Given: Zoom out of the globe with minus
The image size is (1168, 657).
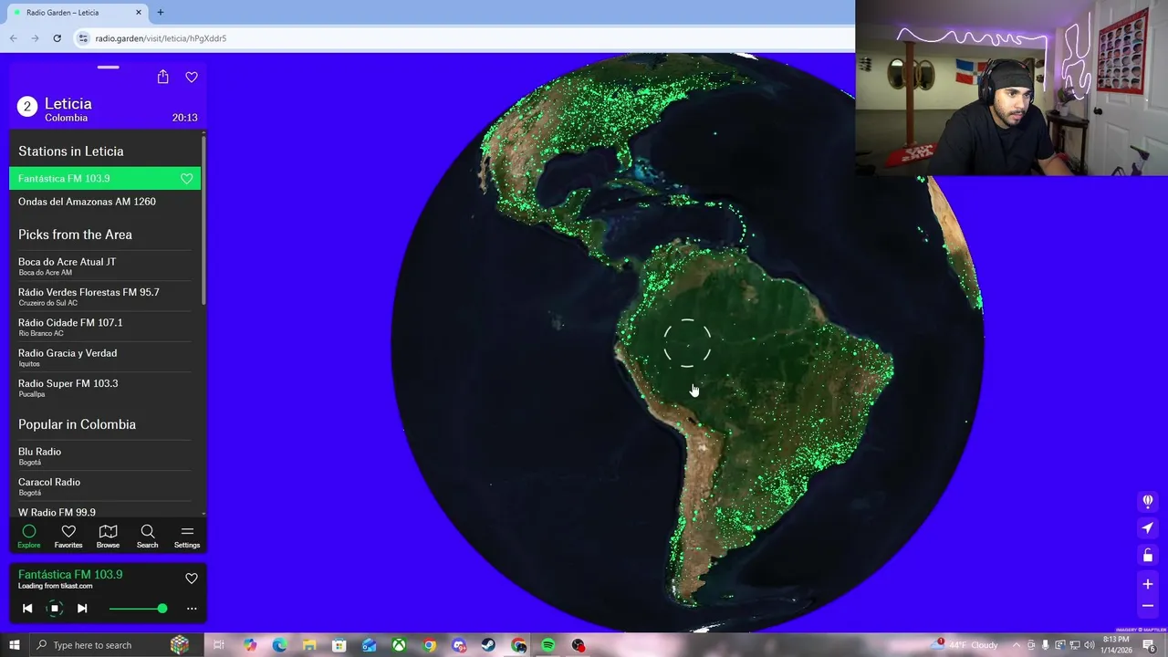Looking at the screenshot, I should (1148, 606).
